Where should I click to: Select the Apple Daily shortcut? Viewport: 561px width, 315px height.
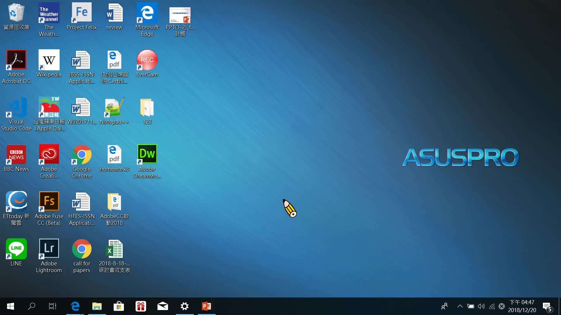49,114
